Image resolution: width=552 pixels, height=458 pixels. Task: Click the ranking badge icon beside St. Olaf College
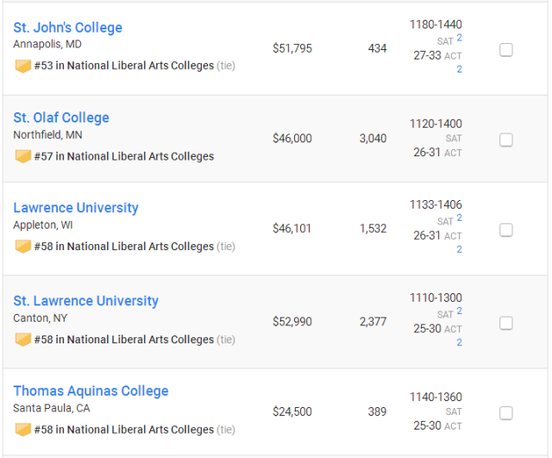click(23, 156)
